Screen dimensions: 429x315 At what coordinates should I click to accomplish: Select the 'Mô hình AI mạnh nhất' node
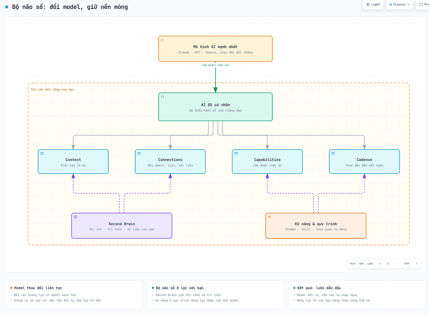point(216,49)
